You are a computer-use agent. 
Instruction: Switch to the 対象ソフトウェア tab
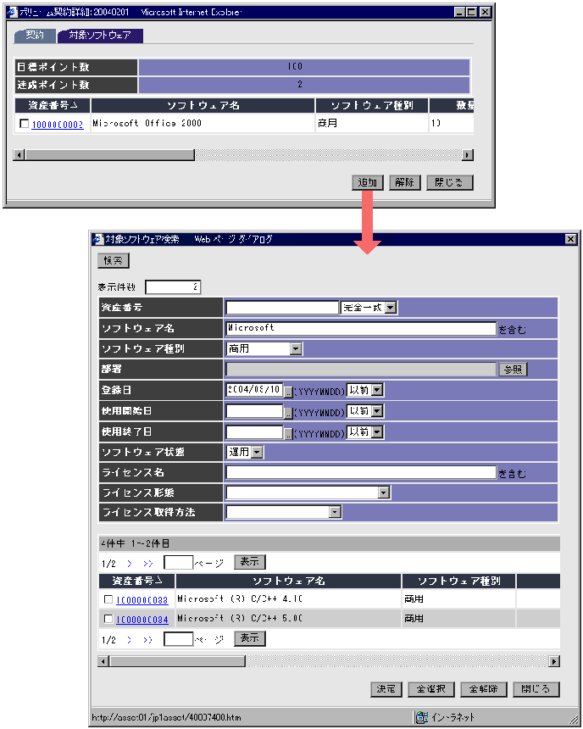100,36
